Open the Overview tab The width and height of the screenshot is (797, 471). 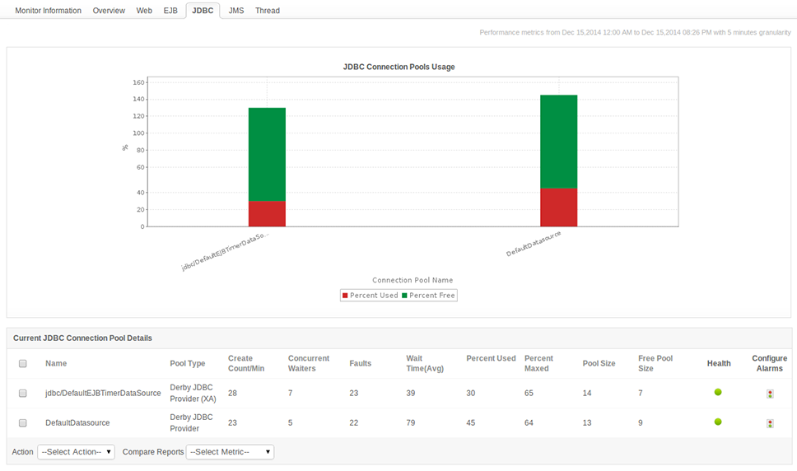click(x=109, y=11)
